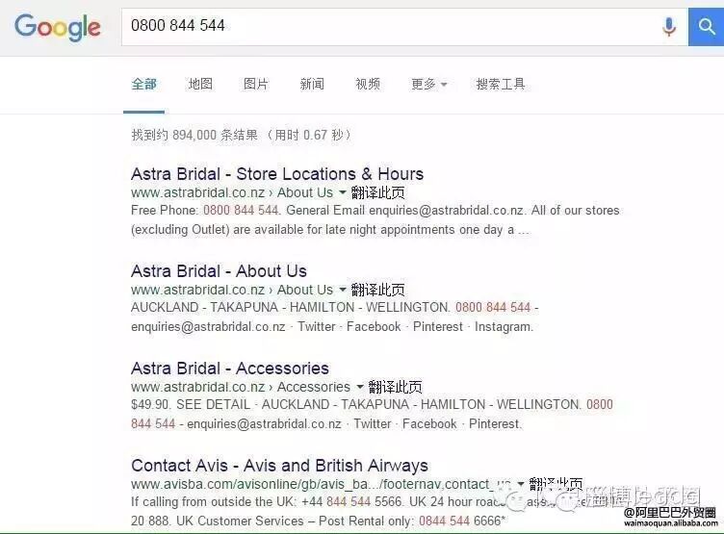
Task: Open the 图片 results tab
Action: 256,84
